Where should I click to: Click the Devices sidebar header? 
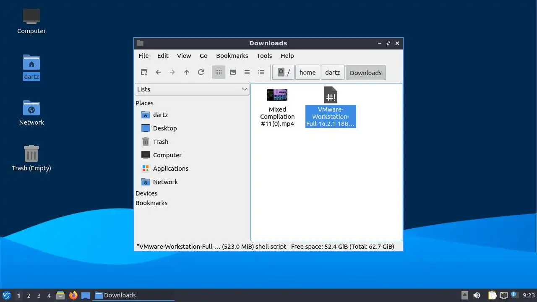(x=146, y=193)
